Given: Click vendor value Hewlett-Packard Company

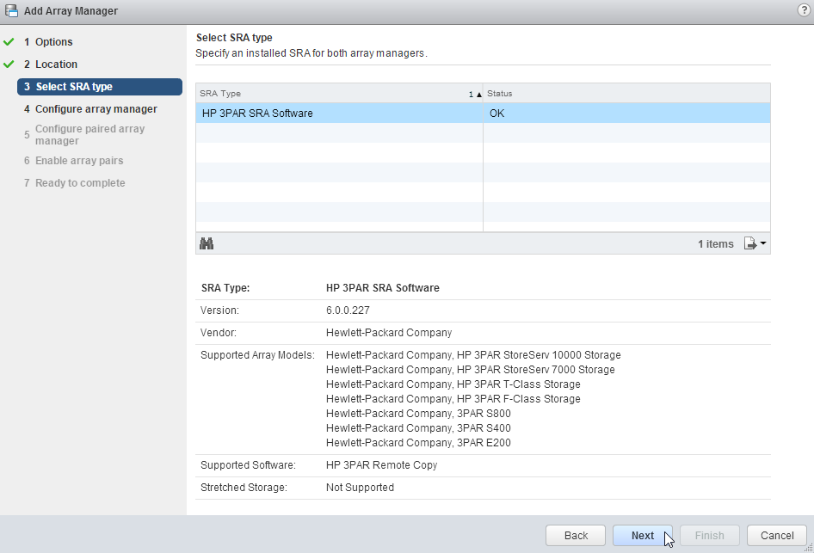Looking at the screenshot, I should click(x=389, y=333).
